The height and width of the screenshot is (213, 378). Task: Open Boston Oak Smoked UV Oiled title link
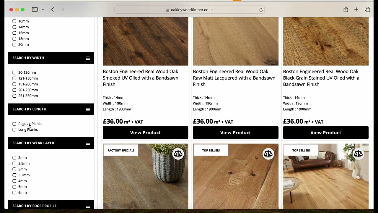coord(141,78)
